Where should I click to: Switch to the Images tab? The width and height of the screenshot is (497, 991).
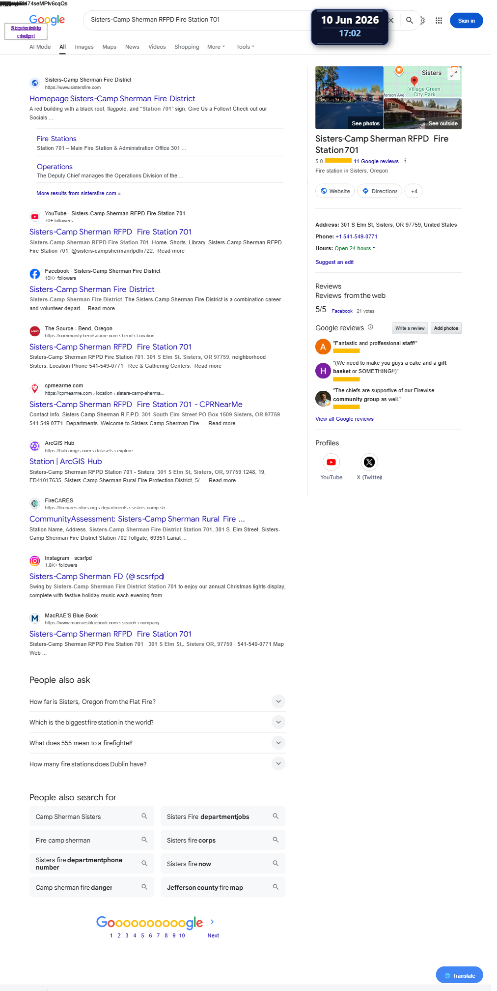[x=84, y=47]
